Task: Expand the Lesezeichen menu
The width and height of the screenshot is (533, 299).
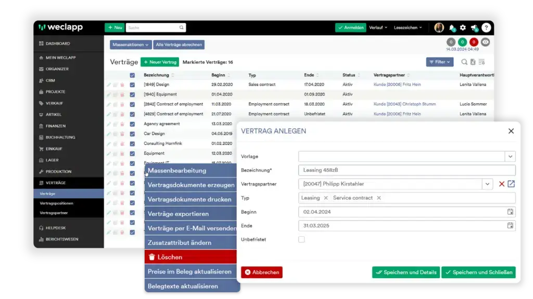Action: point(408,28)
